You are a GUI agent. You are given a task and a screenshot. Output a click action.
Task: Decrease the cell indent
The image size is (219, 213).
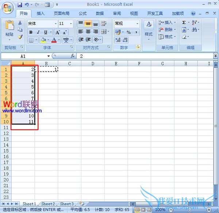81,40
